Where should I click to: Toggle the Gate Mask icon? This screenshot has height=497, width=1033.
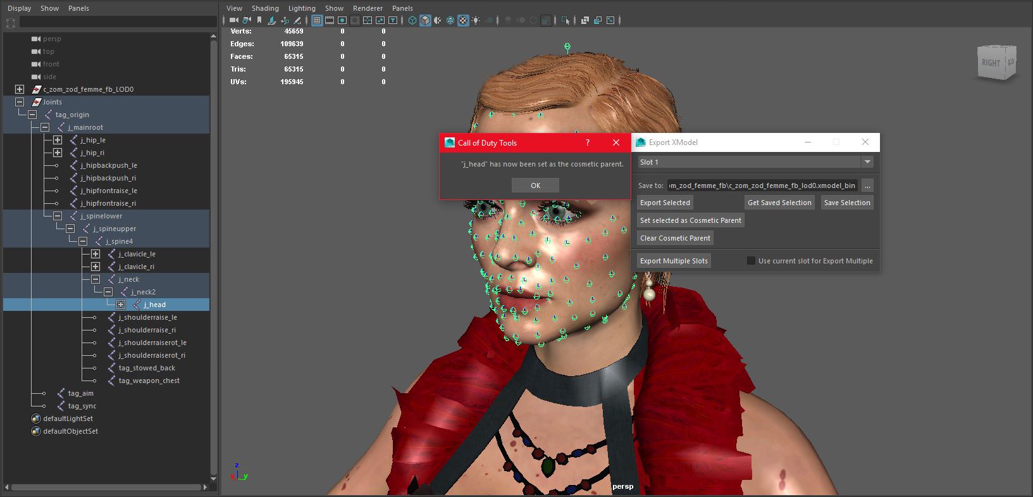click(355, 20)
